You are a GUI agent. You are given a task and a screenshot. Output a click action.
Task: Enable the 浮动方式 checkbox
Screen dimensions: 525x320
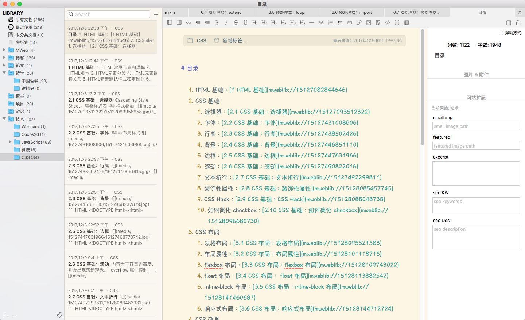pos(501,33)
